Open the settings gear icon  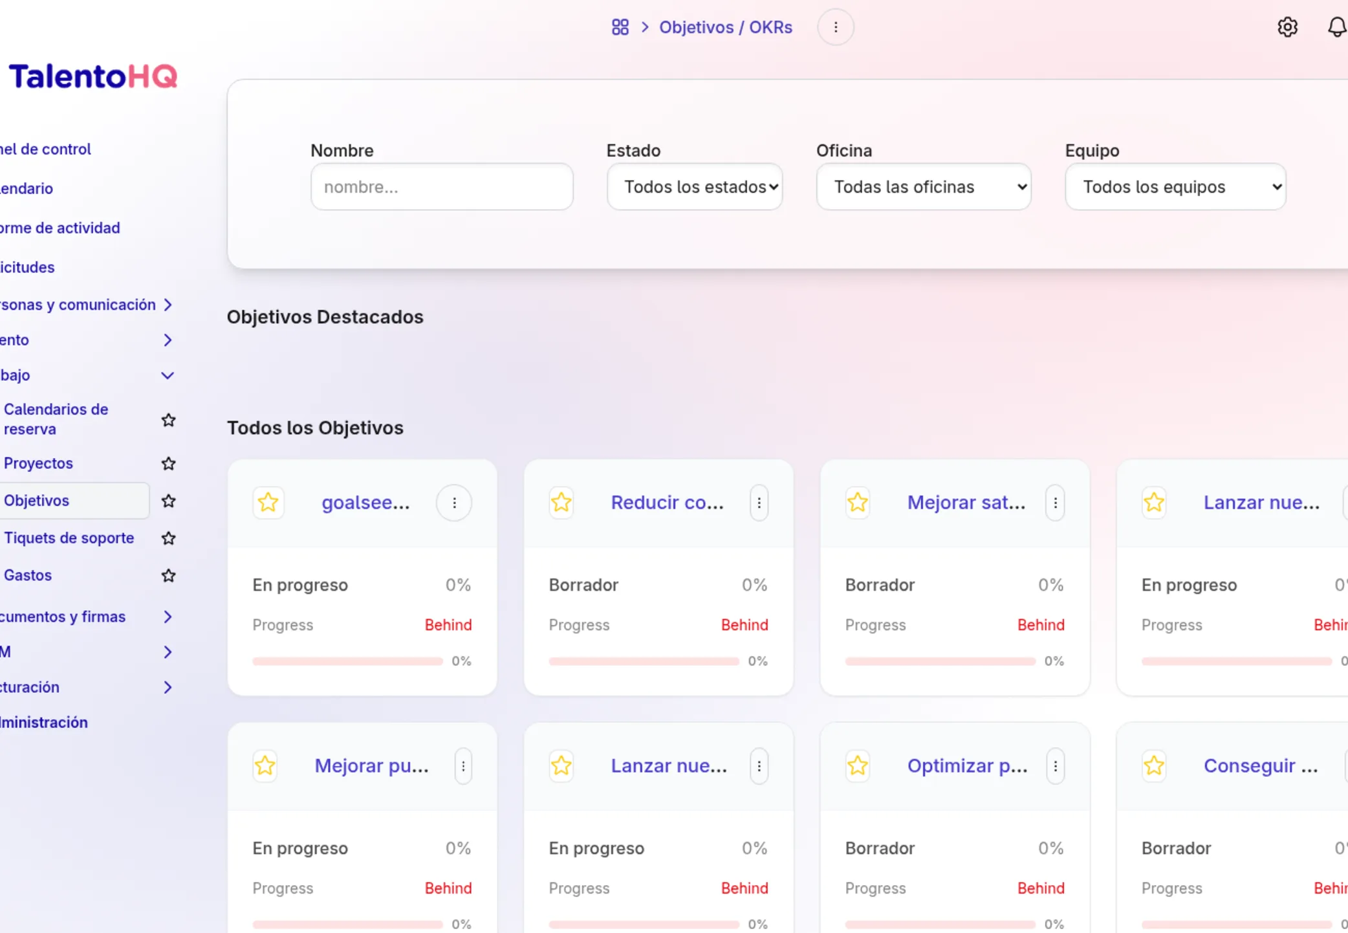coord(1287,27)
